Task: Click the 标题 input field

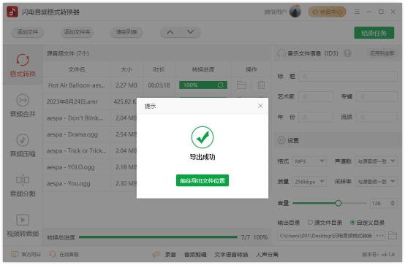Action: 348,77
